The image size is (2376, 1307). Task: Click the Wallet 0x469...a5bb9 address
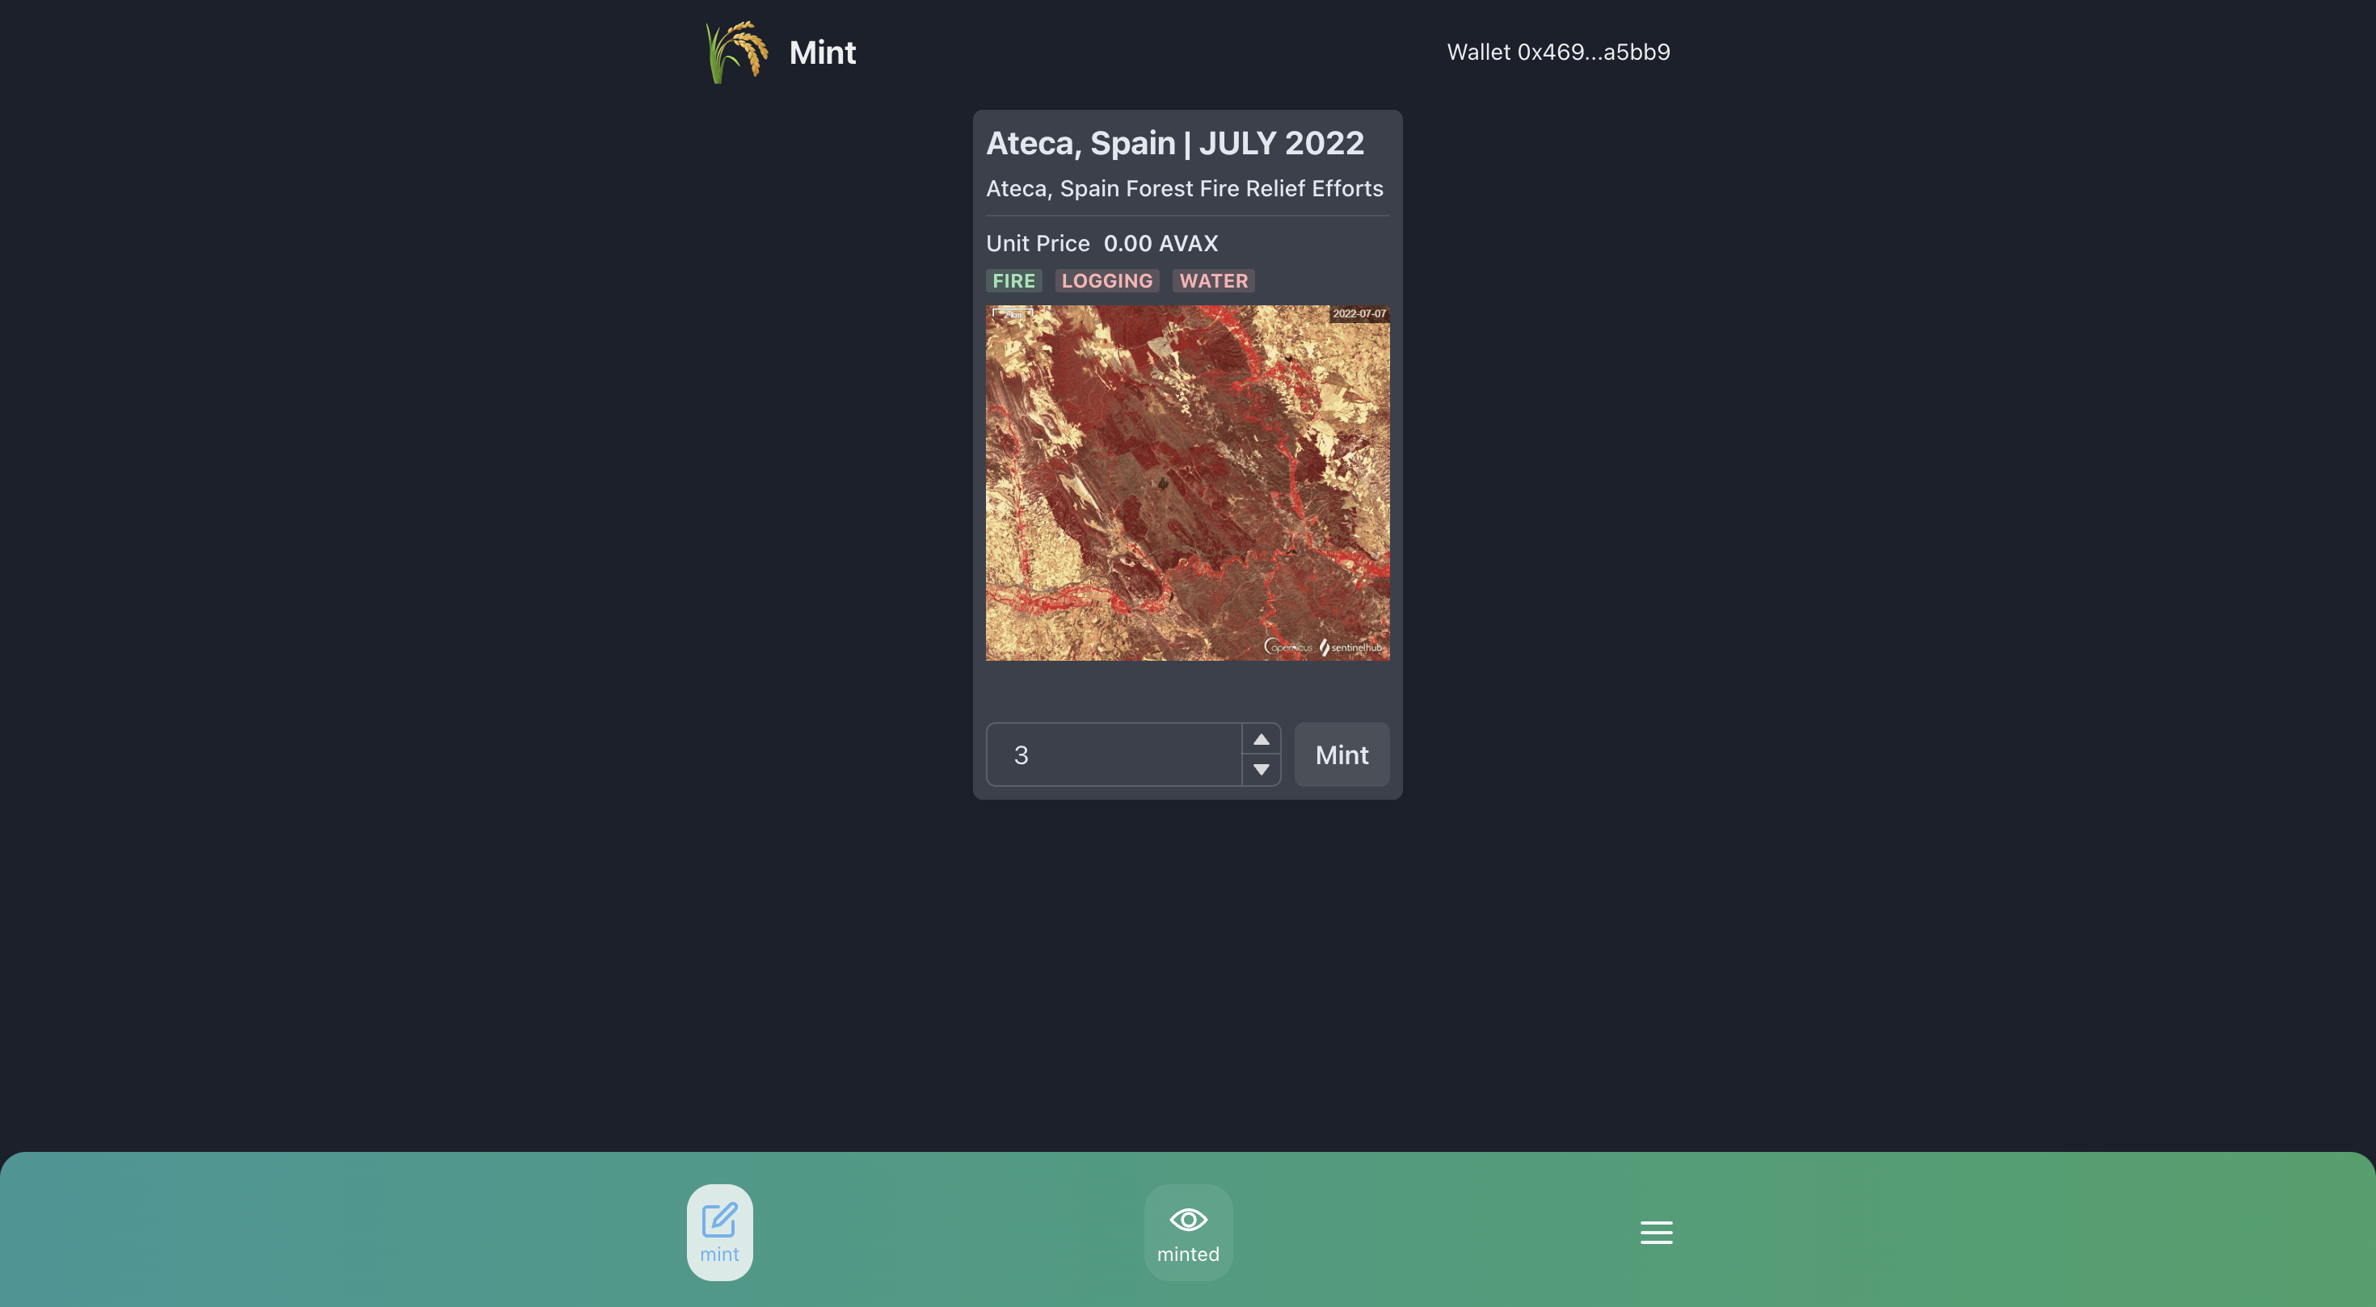tap(1558, 52)
